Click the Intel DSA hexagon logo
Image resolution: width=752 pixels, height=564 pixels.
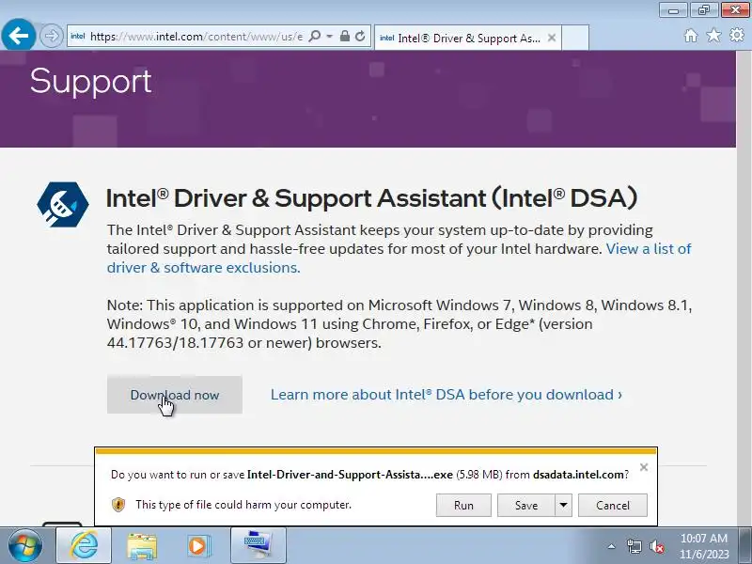[x=62, y=204]
